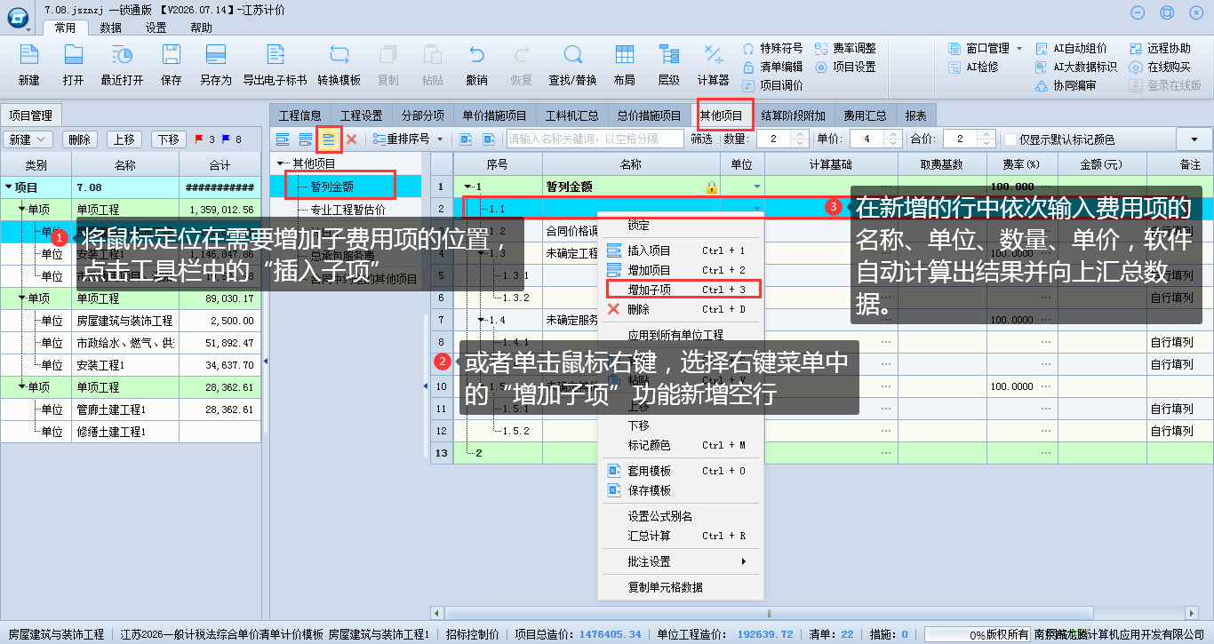The height and width of the screenshot is (644, 1214).
Task: Click the 筛选 filter button
Action: (701, 139)
